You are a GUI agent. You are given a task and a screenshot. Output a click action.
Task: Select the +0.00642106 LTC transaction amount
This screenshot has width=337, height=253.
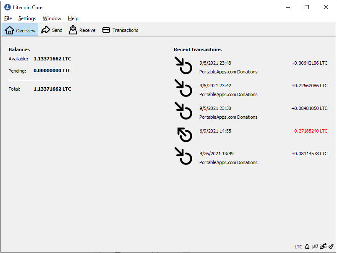tap(309, 63)
